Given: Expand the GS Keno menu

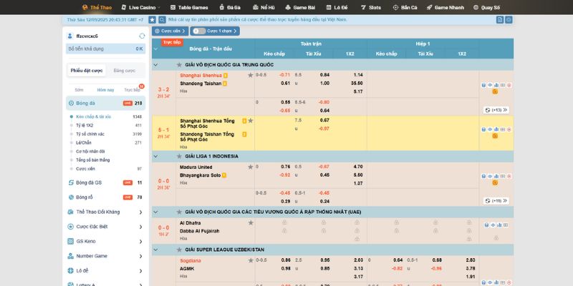Looking at the screenshot, I should [140, 242].
